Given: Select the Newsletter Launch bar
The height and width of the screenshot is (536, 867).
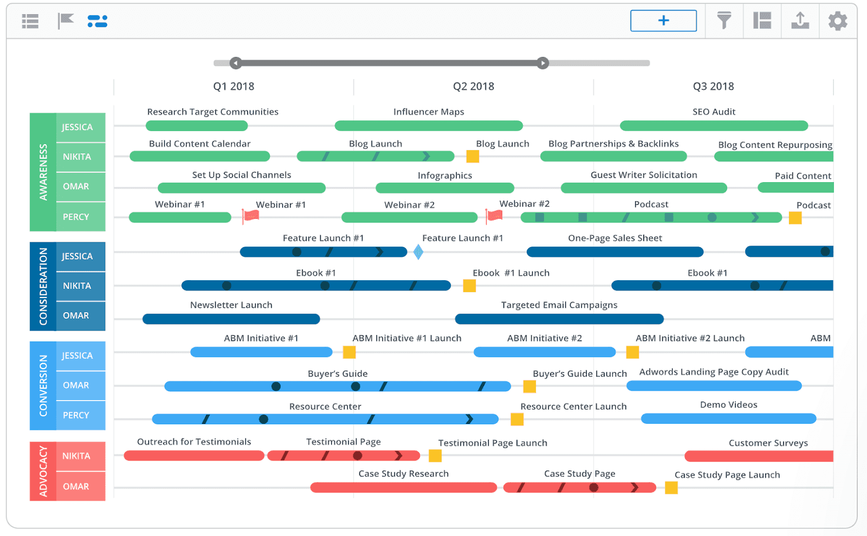Looking at the screenshot, I should click(x=231, y=319).
